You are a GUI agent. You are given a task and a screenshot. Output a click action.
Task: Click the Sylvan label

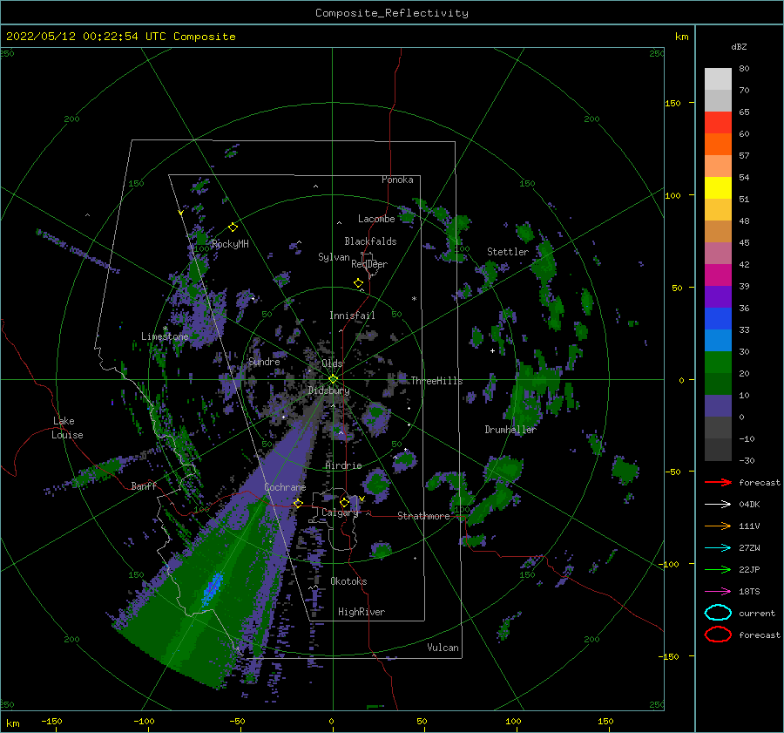coord(334,257)
